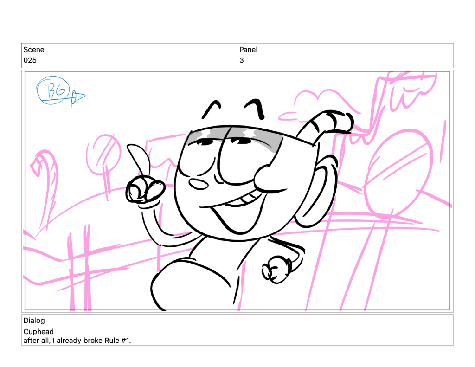Screen dimensions: 475x367
Task: Click the dialog line about Rule #1
Action: click(x=77, y=341)
